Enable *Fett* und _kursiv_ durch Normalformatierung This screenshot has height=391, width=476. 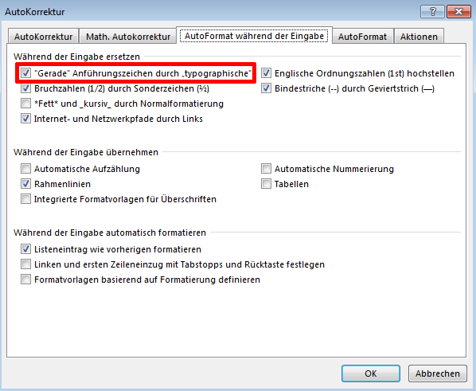(25, 104)
